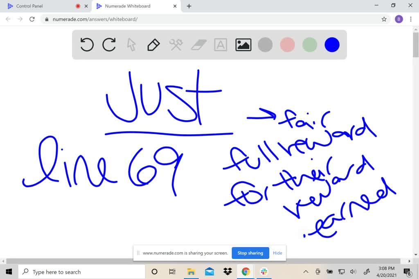This screenshot has height=279, width=419.
Task: Pick the pink color swatch
Action: 288,45
